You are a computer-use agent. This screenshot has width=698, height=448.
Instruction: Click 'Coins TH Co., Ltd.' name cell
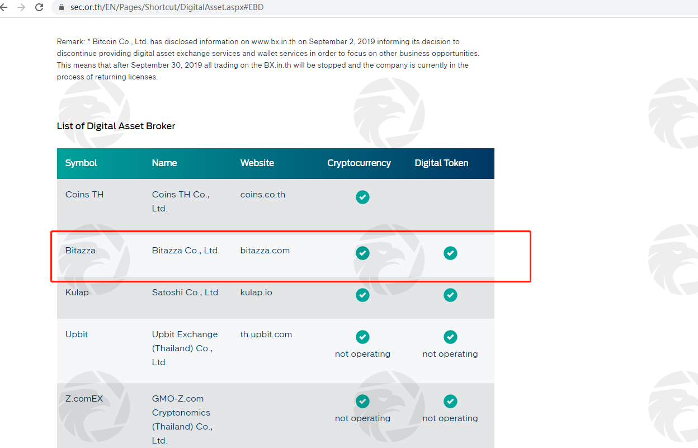point(181,201)
